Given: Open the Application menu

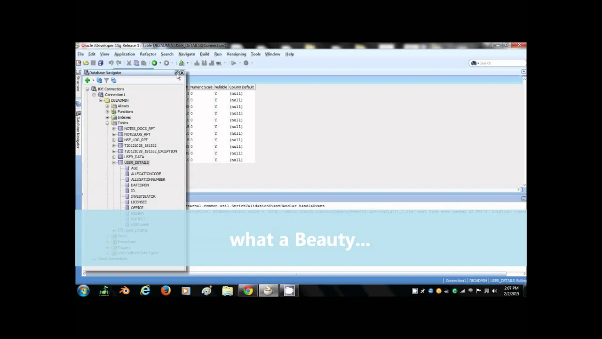Looking at the screenshot, I should tap(125, 54).
